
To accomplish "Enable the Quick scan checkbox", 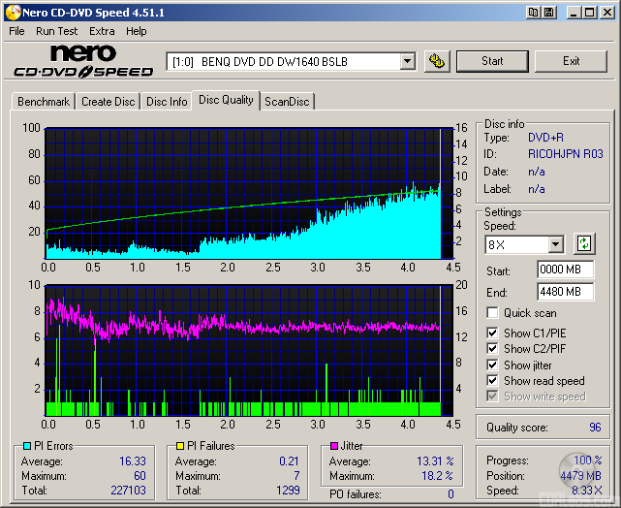I will click(493, 313).
